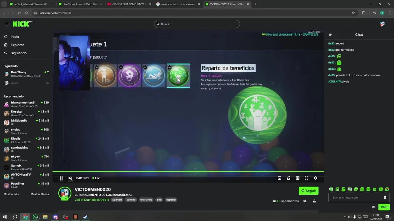This screenshot has width=394, height=221.
Task: Insert the first headphone emote
Action: pos(331,189)
